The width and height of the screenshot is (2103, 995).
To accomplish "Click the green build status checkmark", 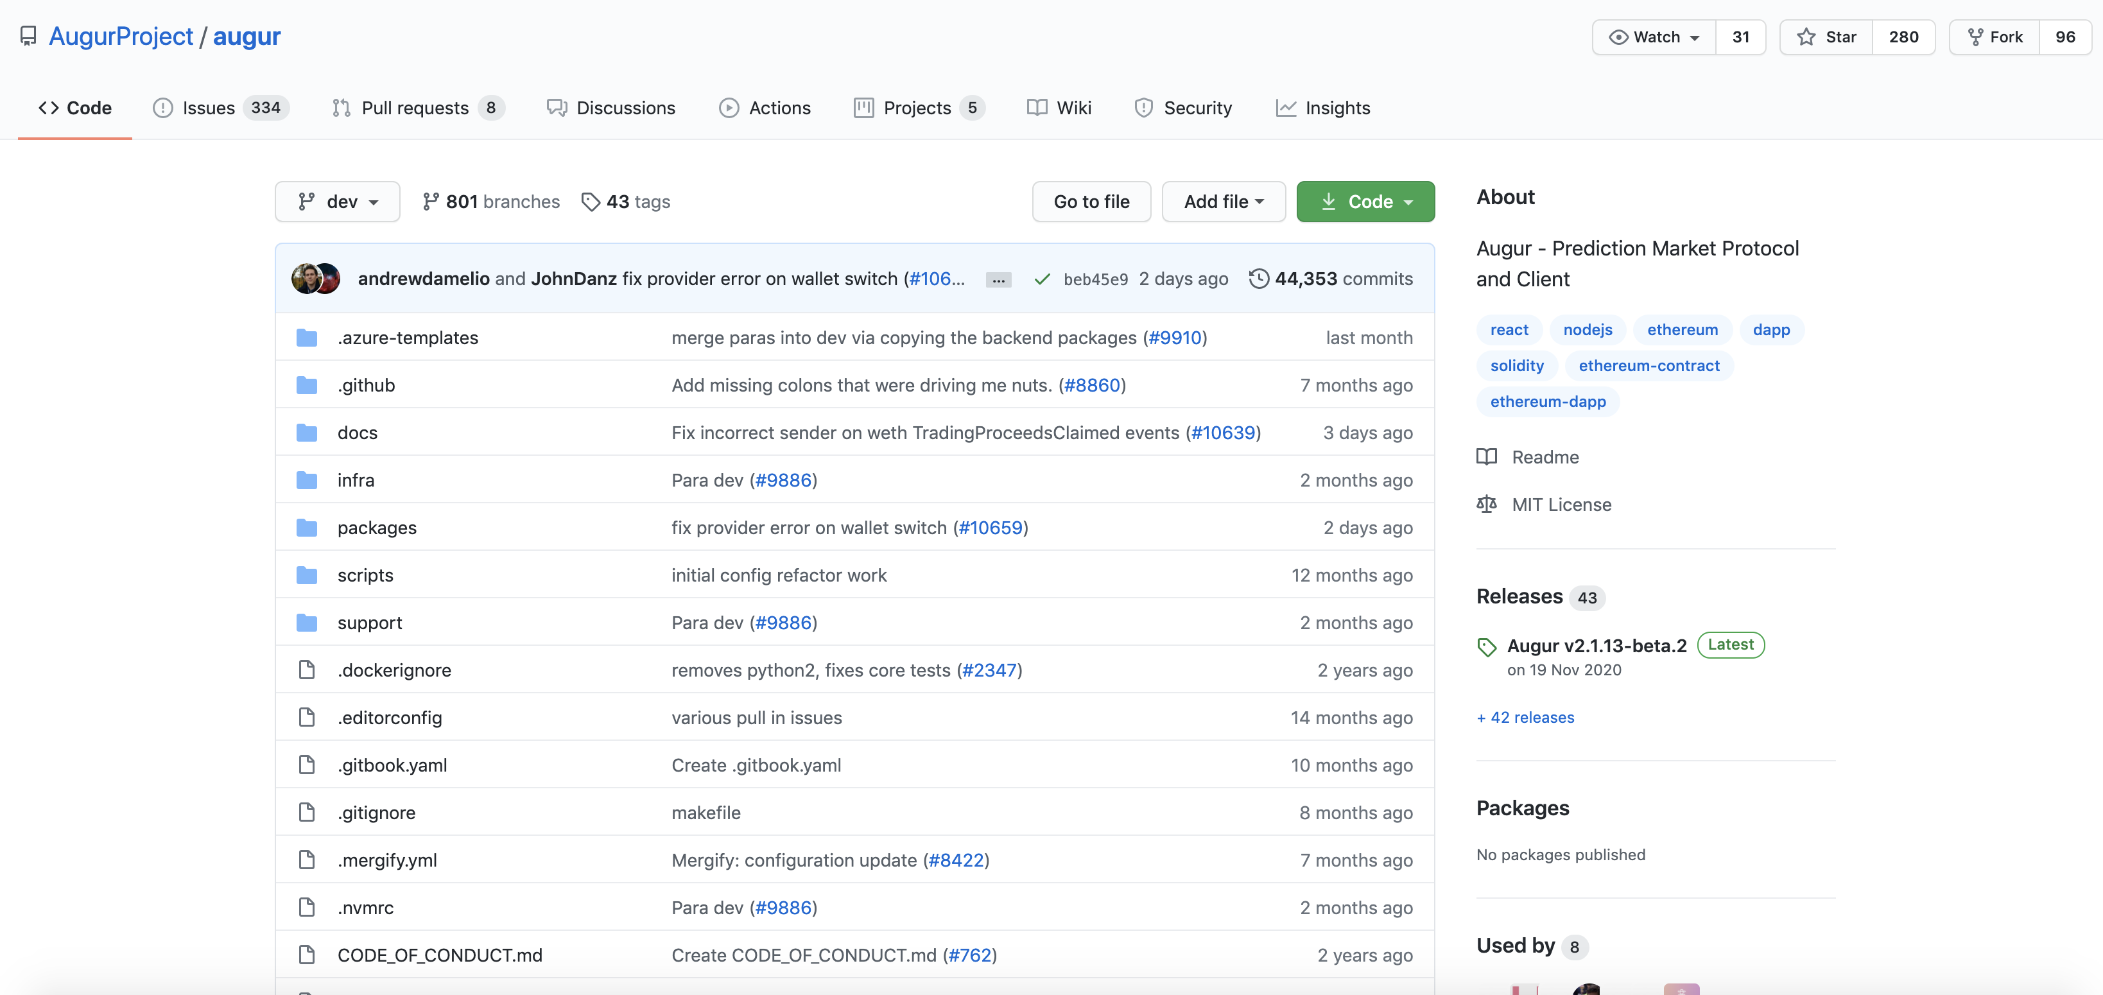I will click(x=1042, y=279).
